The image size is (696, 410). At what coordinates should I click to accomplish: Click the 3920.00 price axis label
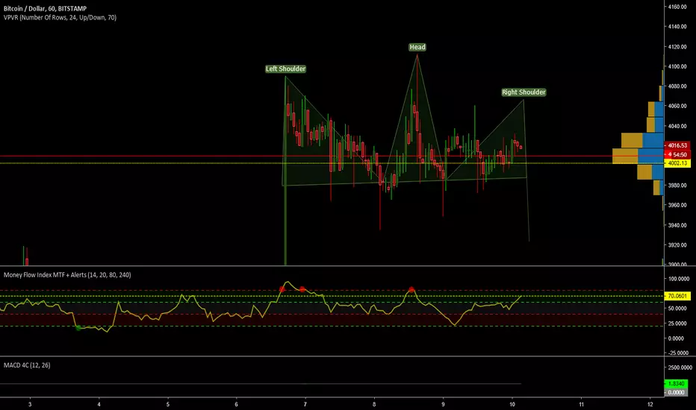pyautogui.click(x=677, y=245)
